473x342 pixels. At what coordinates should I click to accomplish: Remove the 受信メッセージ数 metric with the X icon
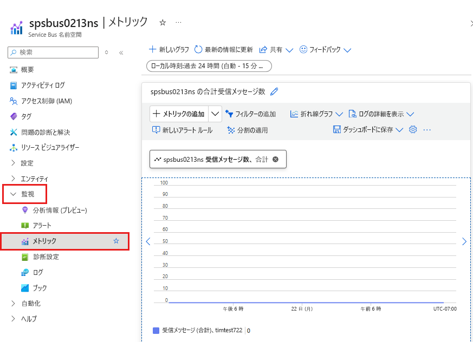coord(275,160)
